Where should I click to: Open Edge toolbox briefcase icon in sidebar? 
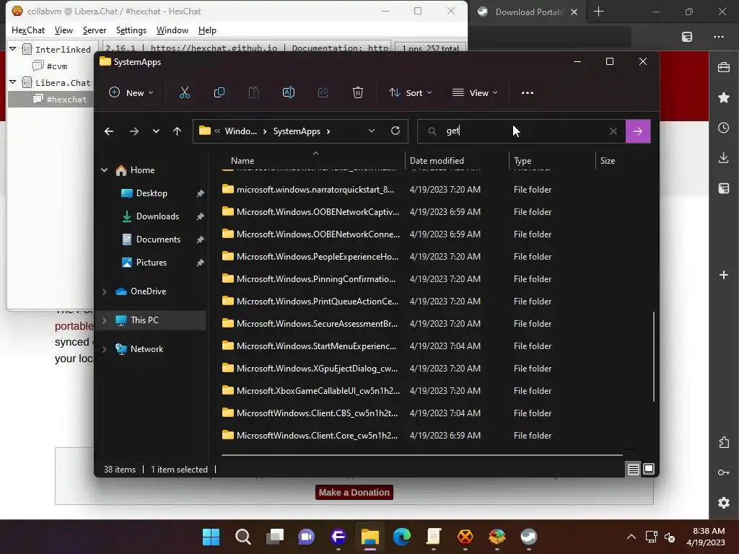724,67
